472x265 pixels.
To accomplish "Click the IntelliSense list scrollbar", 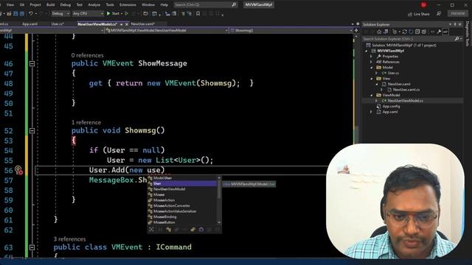I will click(219, 200).
